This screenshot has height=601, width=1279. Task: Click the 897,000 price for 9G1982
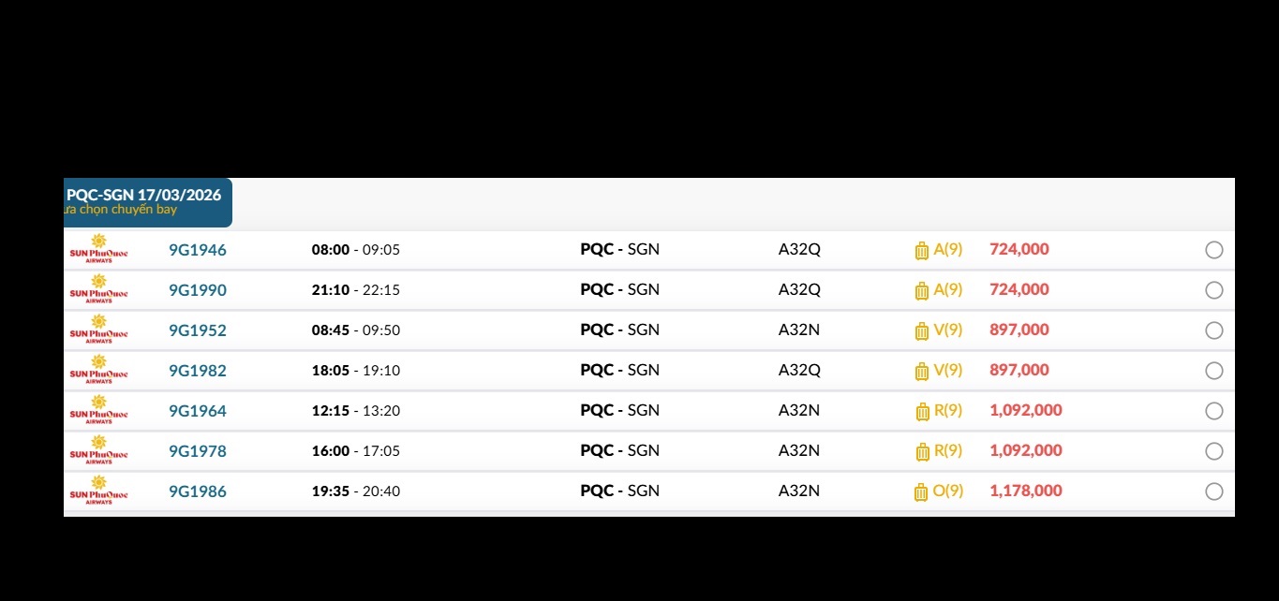(x=1019, y=371)
